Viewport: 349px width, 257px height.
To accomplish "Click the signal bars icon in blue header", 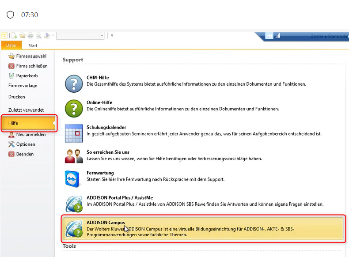I will (277, 36).
